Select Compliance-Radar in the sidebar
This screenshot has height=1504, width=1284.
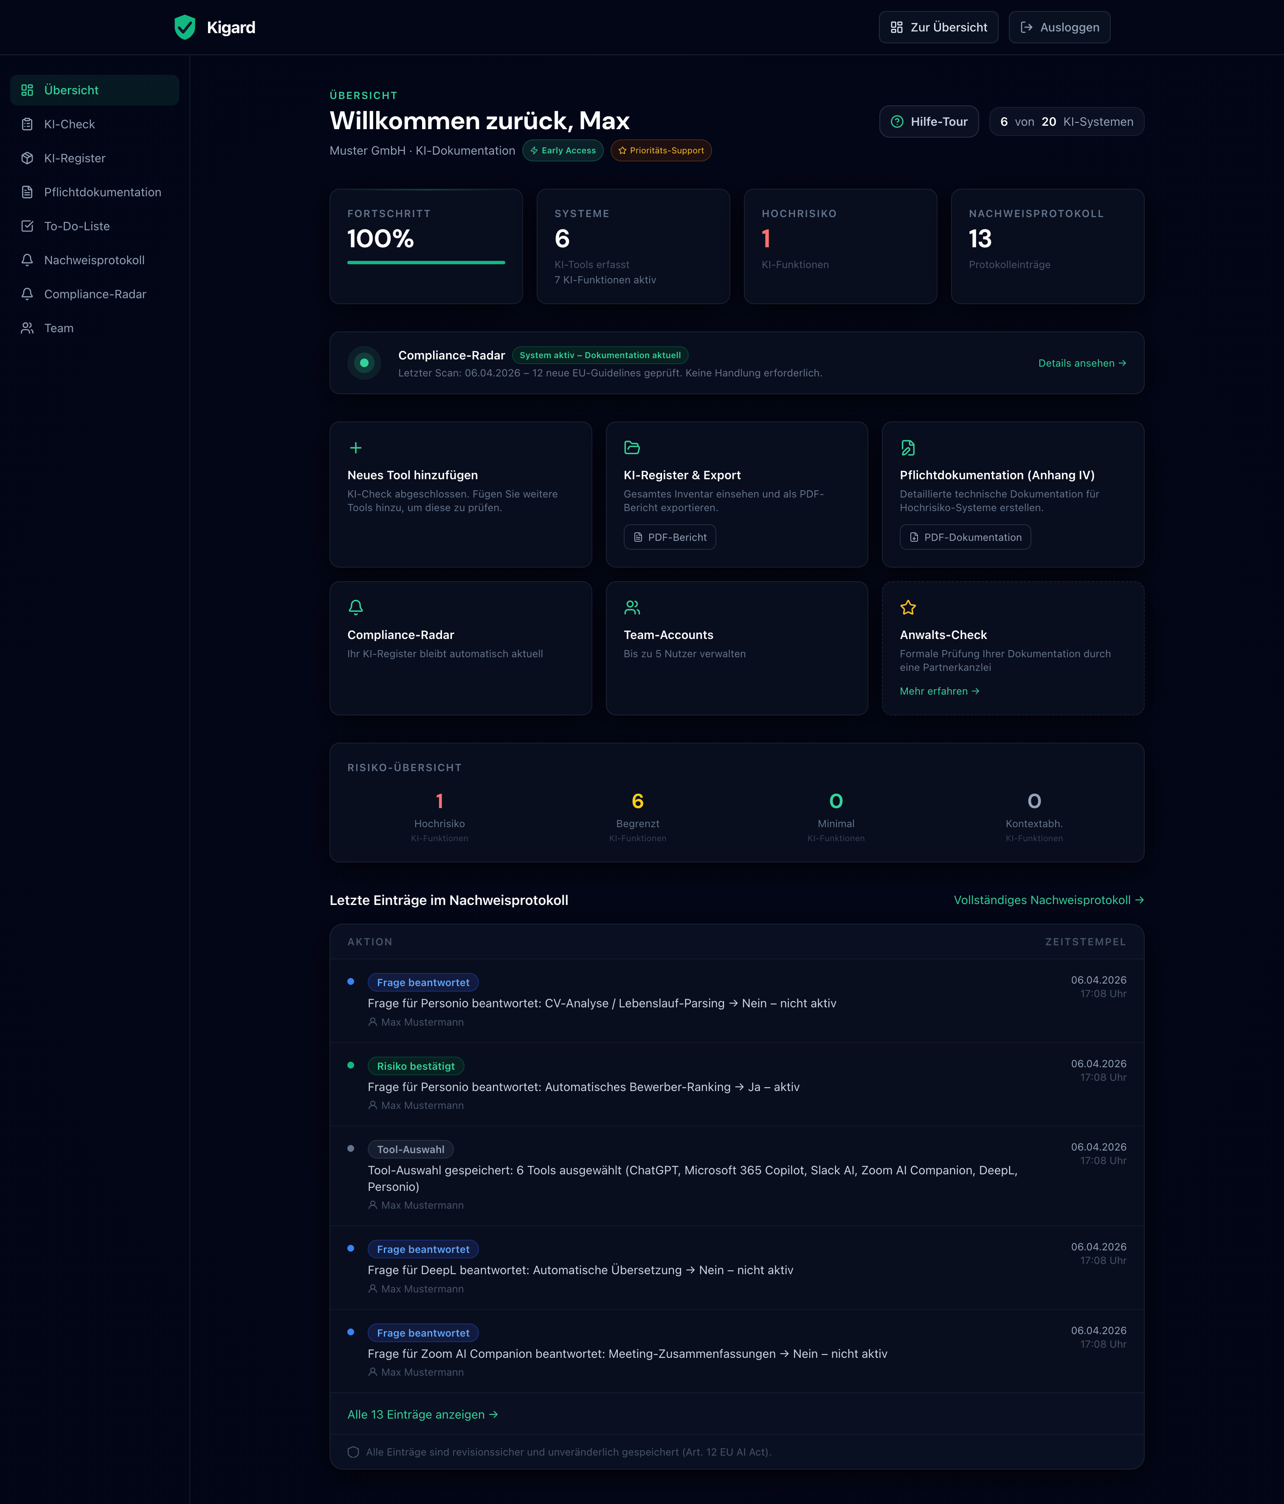94,294
